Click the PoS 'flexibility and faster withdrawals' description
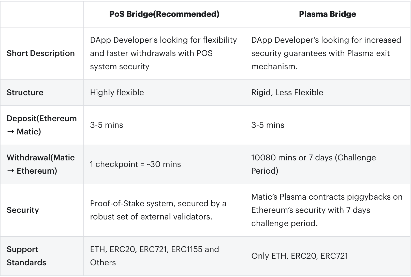Screen dimensions: 411x277 (163, 53)
